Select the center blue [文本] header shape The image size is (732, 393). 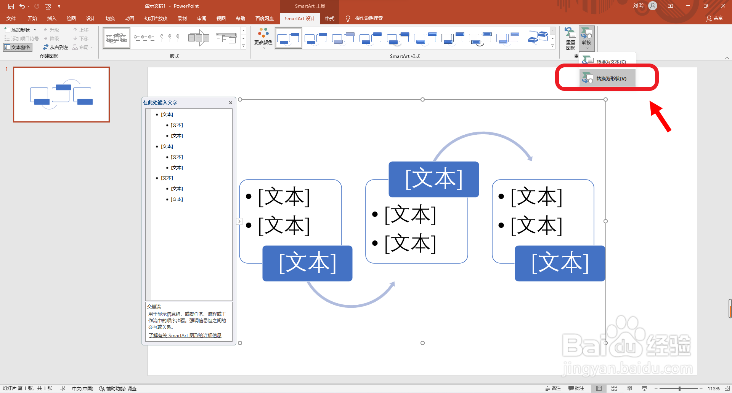(433, 179)
